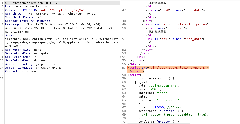Click the timeout: 10000 line
Screen dimensions: 240x124
(x=160, y=107)
